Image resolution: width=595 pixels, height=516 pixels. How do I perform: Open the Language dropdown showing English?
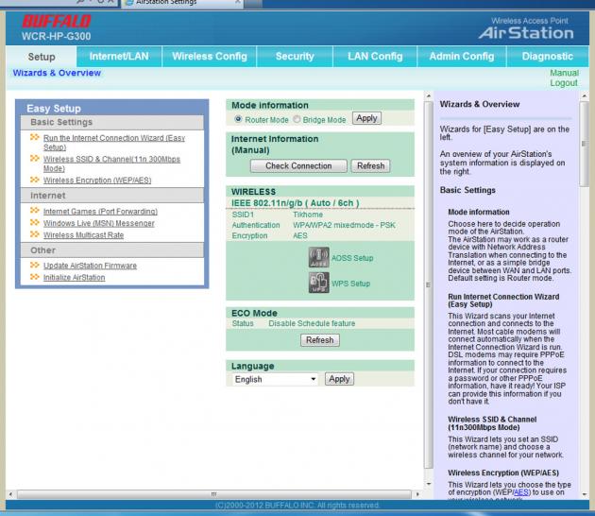tap(276, 379)
